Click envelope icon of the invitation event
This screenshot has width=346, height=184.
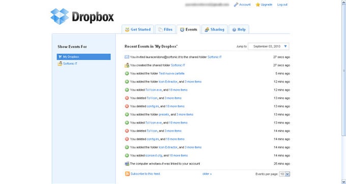pyautogui.click(x=127, y=57)
